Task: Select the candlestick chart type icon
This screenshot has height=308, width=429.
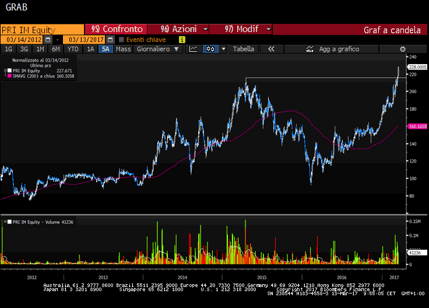Action: 210,49
